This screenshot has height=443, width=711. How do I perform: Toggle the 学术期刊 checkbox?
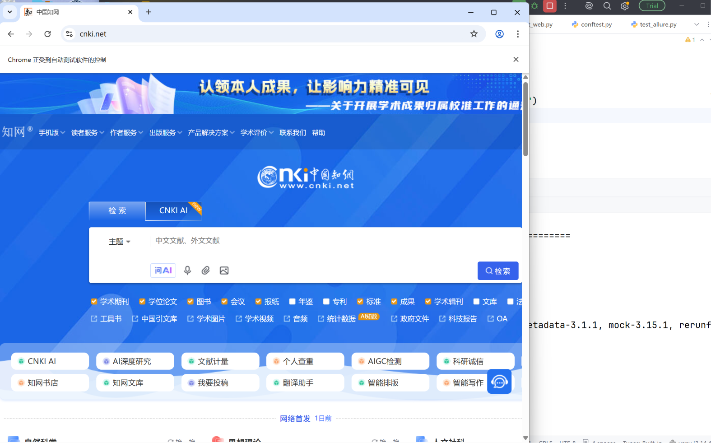pos(94,302)
